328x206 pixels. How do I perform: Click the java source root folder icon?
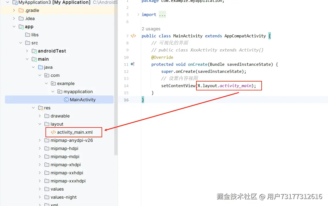pyautogui.click(x=41, y=67)
